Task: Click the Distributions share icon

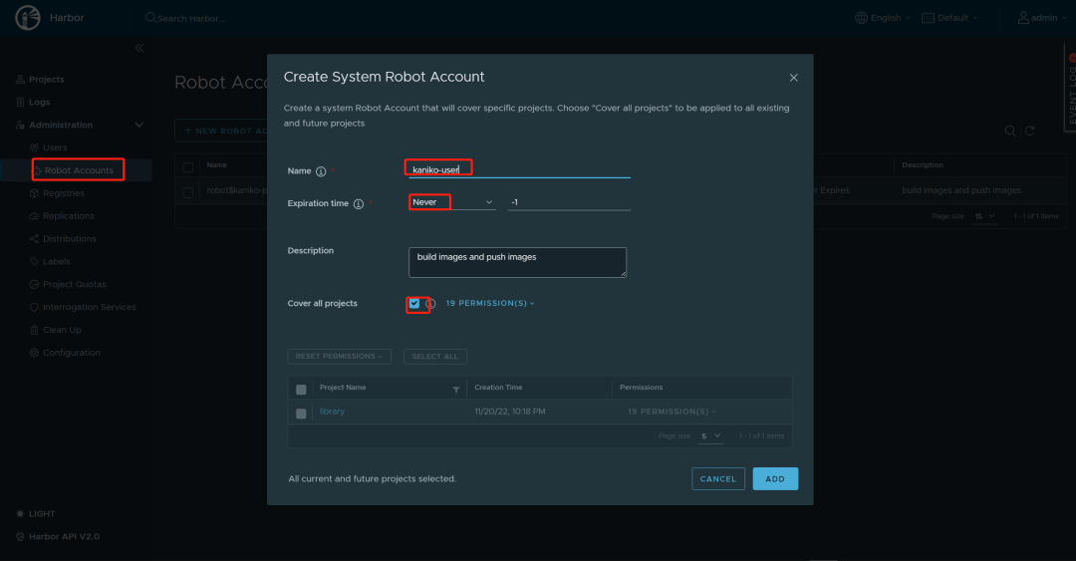Action: pos(34,239)
